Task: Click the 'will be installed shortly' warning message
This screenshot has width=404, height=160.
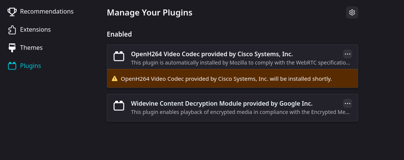Action: tap(226, 79)
